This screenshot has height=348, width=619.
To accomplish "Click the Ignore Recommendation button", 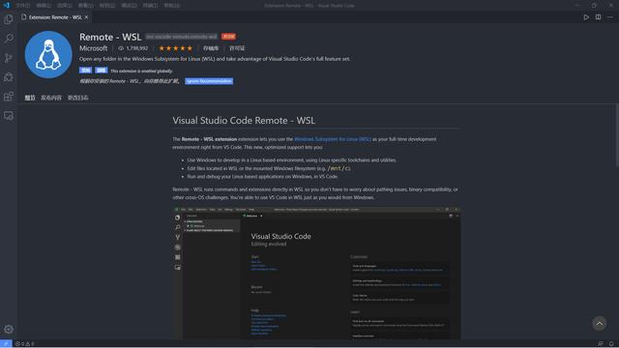I will pos(209,81).
